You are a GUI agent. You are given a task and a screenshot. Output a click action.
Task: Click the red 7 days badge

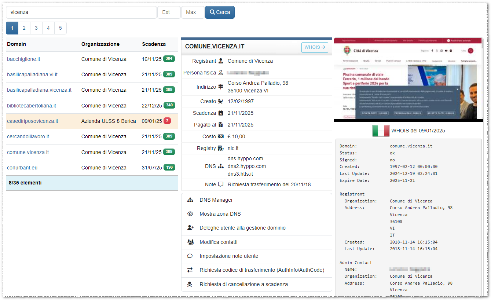167,121
